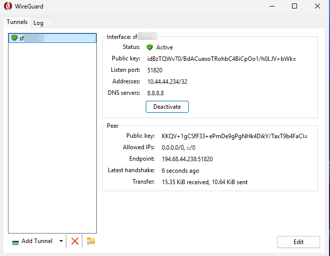Click the interface public key value
This screenshot has height=256, width=330.
[222, 59]
